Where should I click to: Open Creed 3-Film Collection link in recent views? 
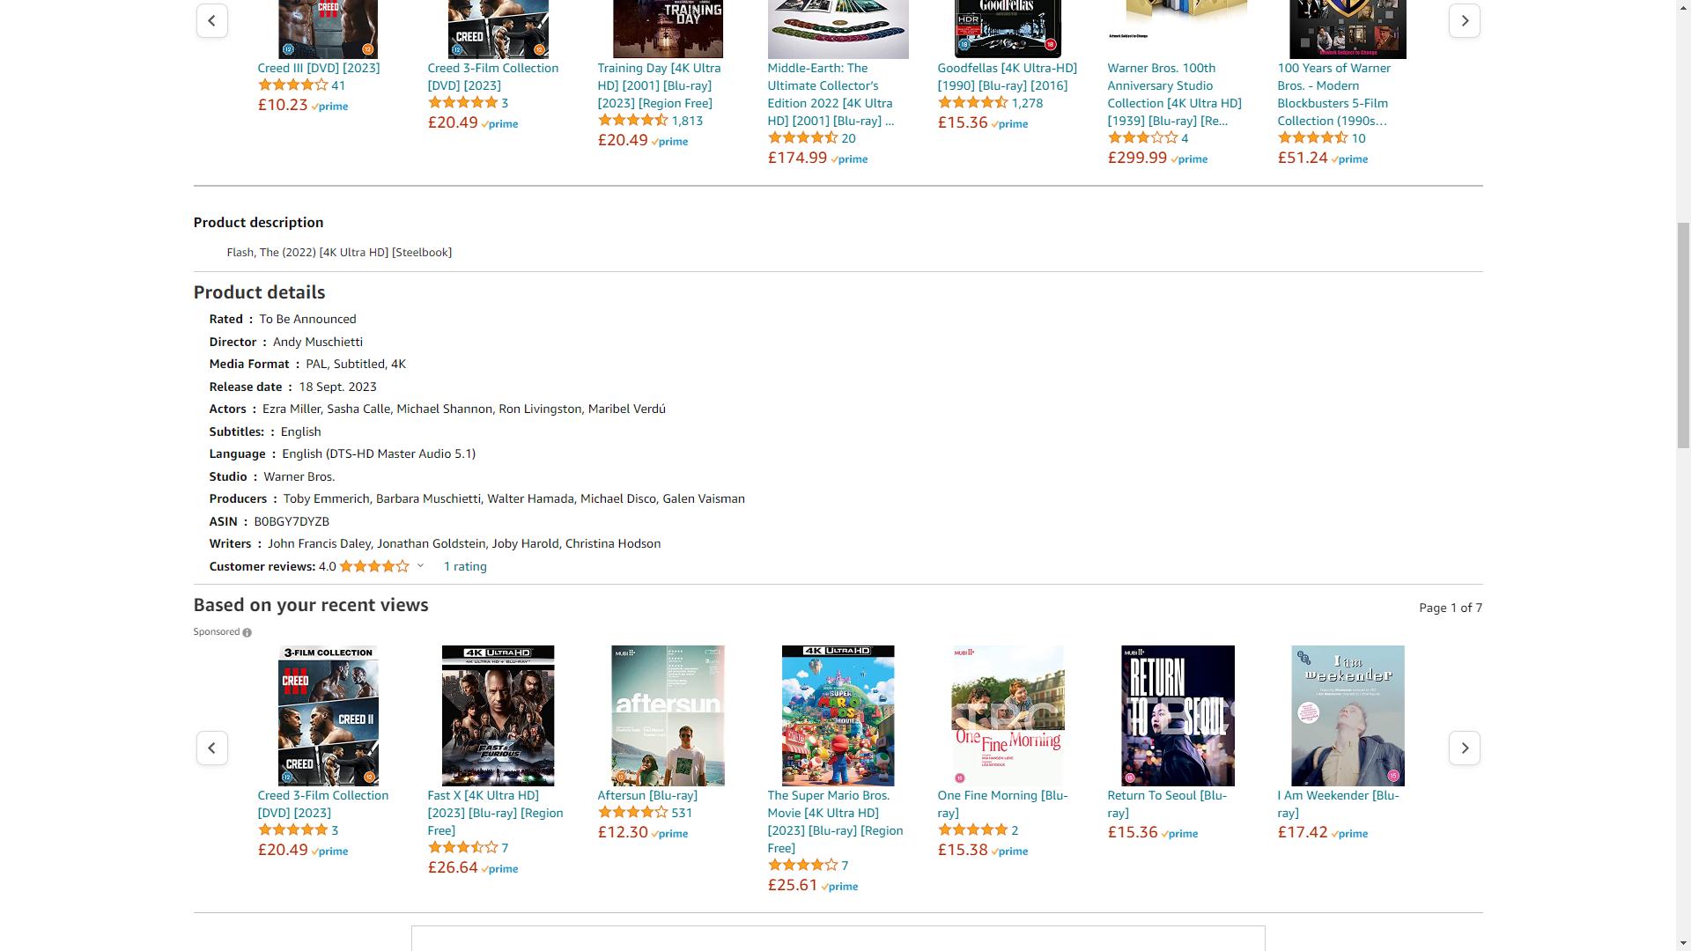[322, 804]
